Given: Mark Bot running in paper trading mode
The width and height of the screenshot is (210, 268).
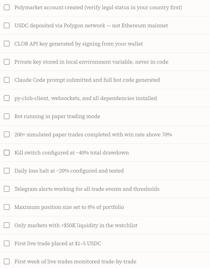Looking at the screenshot, I should click(7, 116).
